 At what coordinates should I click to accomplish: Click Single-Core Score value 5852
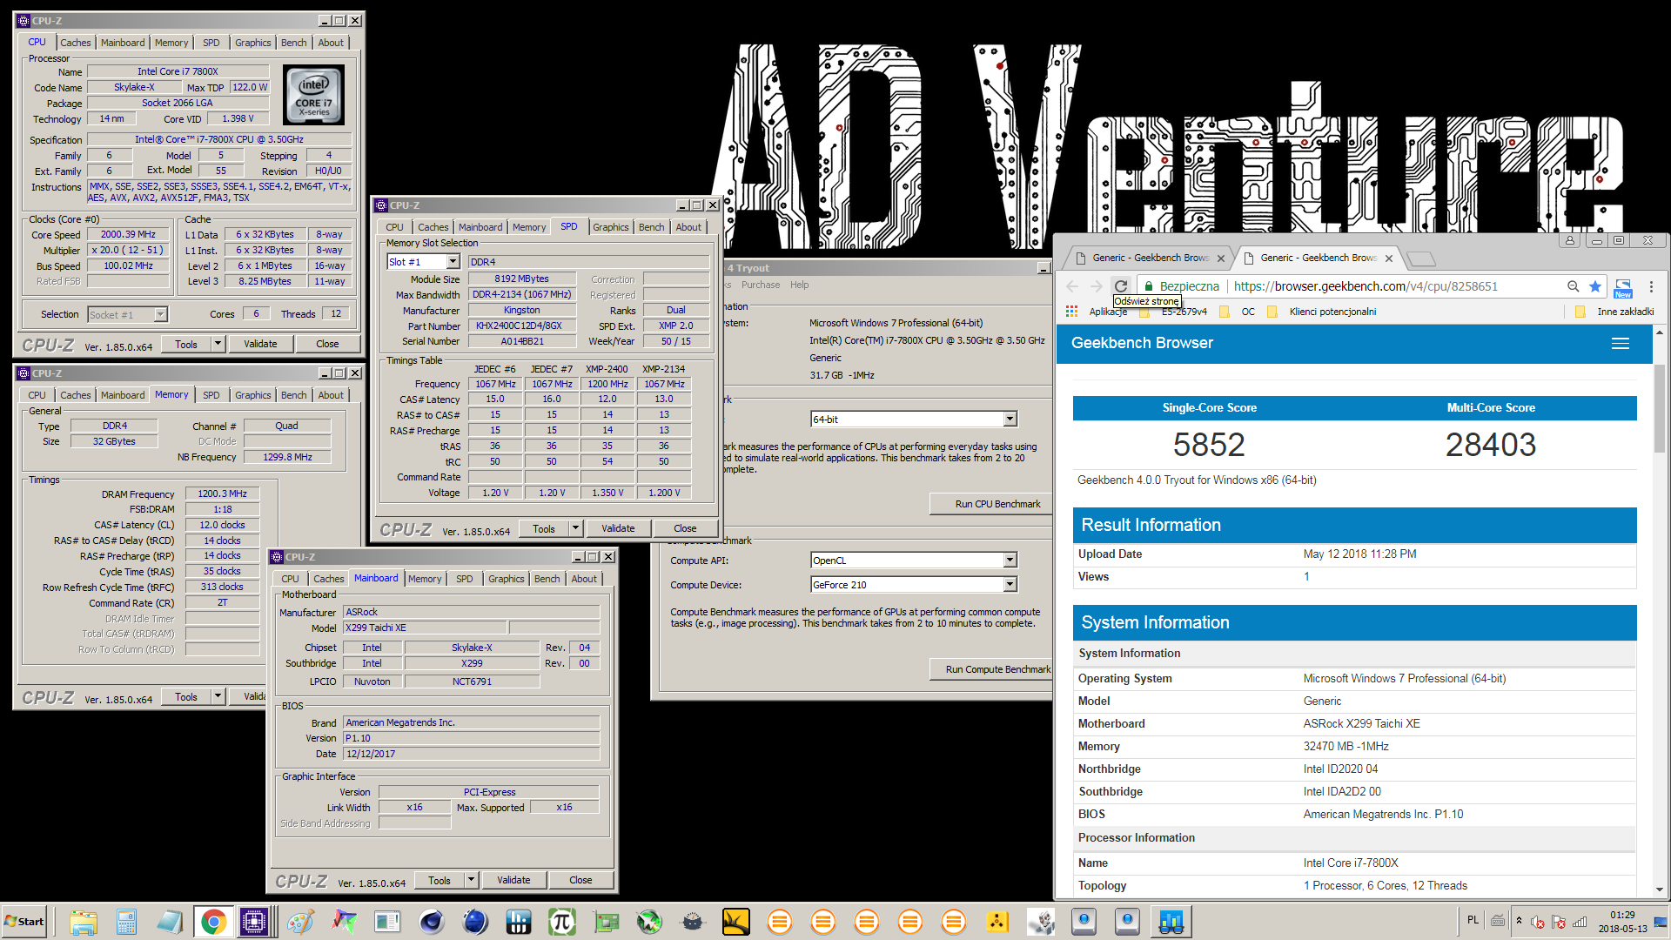(x=1209, y=445)
